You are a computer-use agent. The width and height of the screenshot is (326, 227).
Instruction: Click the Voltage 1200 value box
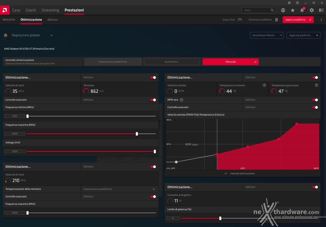click(15, 151)
